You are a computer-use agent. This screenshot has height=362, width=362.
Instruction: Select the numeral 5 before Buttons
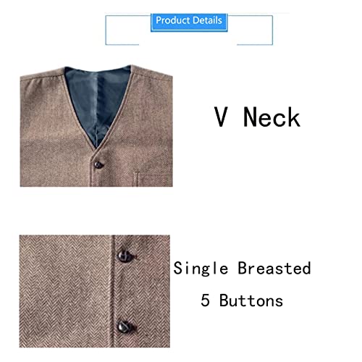click(205, 300)
